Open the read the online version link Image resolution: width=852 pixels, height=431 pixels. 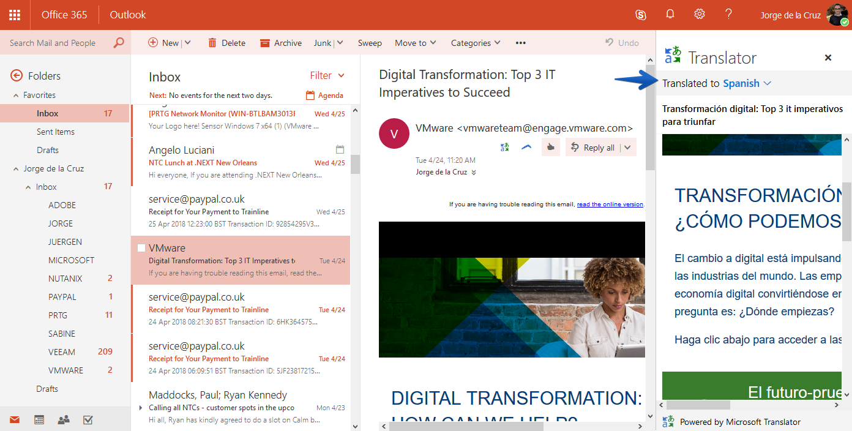[x=610, y=204]
